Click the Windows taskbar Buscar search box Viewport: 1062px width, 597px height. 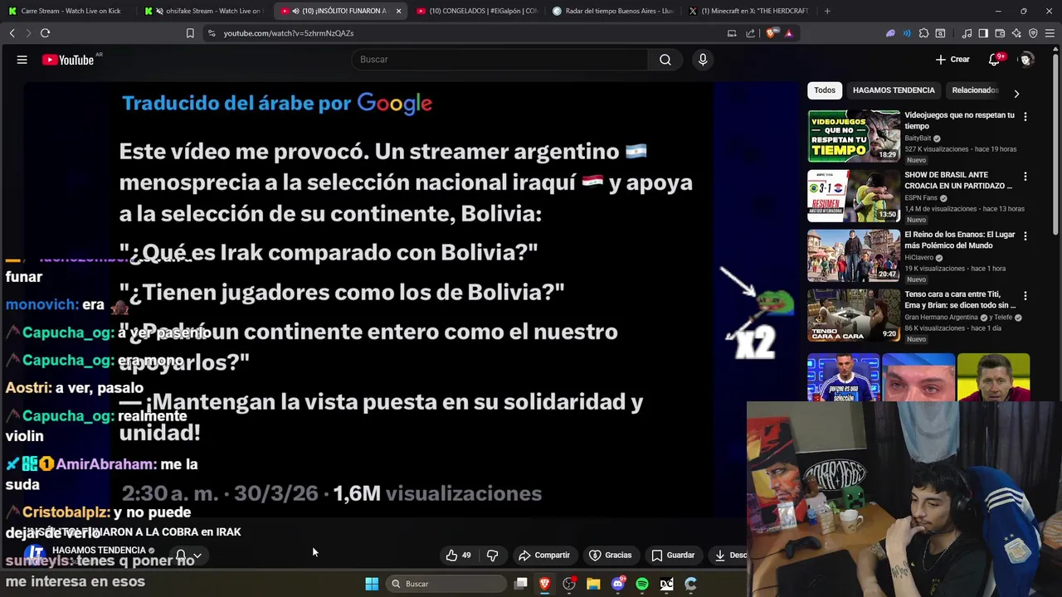[x=448, y=584]
